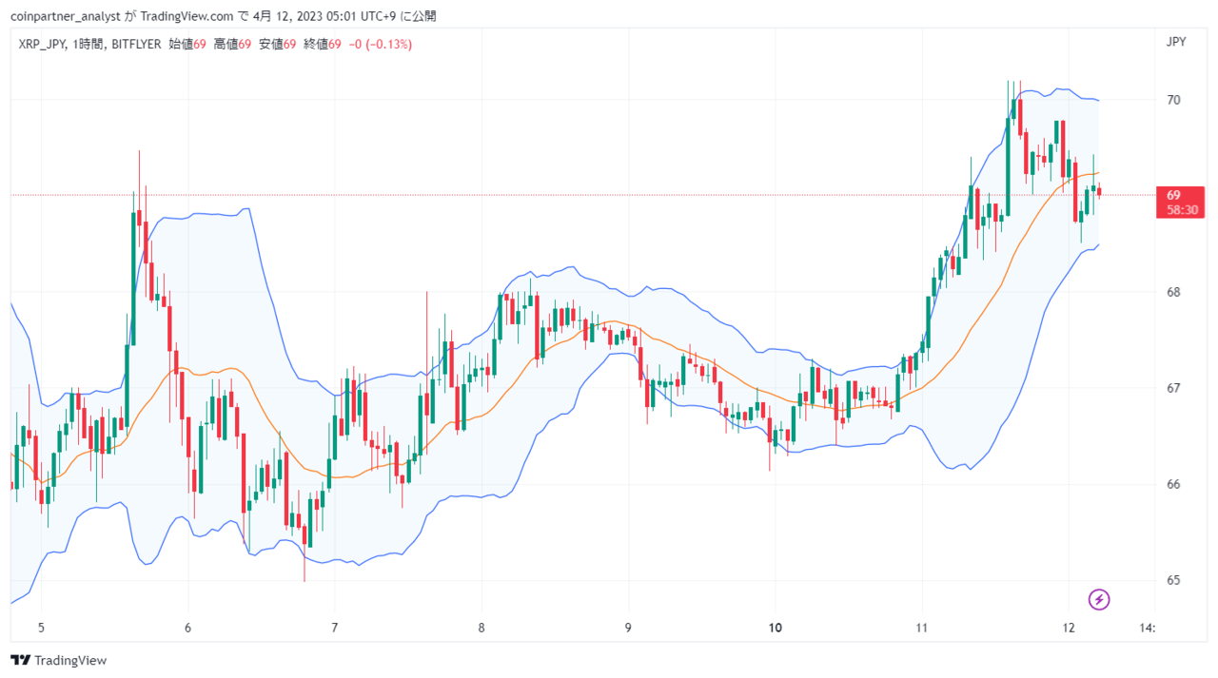This screenshot has width=1218, height=678.
Task: Click the JPY currency label
Action: click(1175, 42)
